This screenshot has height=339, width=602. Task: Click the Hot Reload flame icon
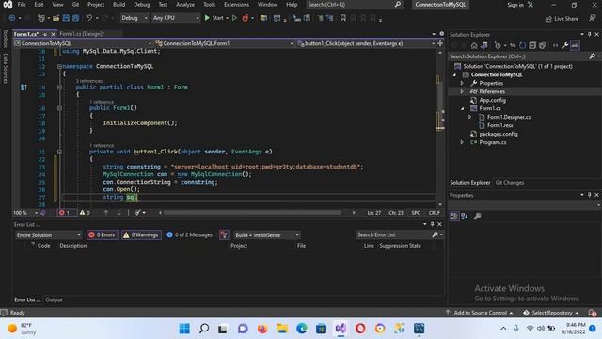(x=245, y=18)
